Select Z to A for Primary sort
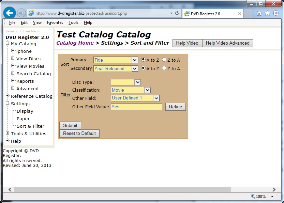This screenshot has height=203, width=284. point(164,60)
